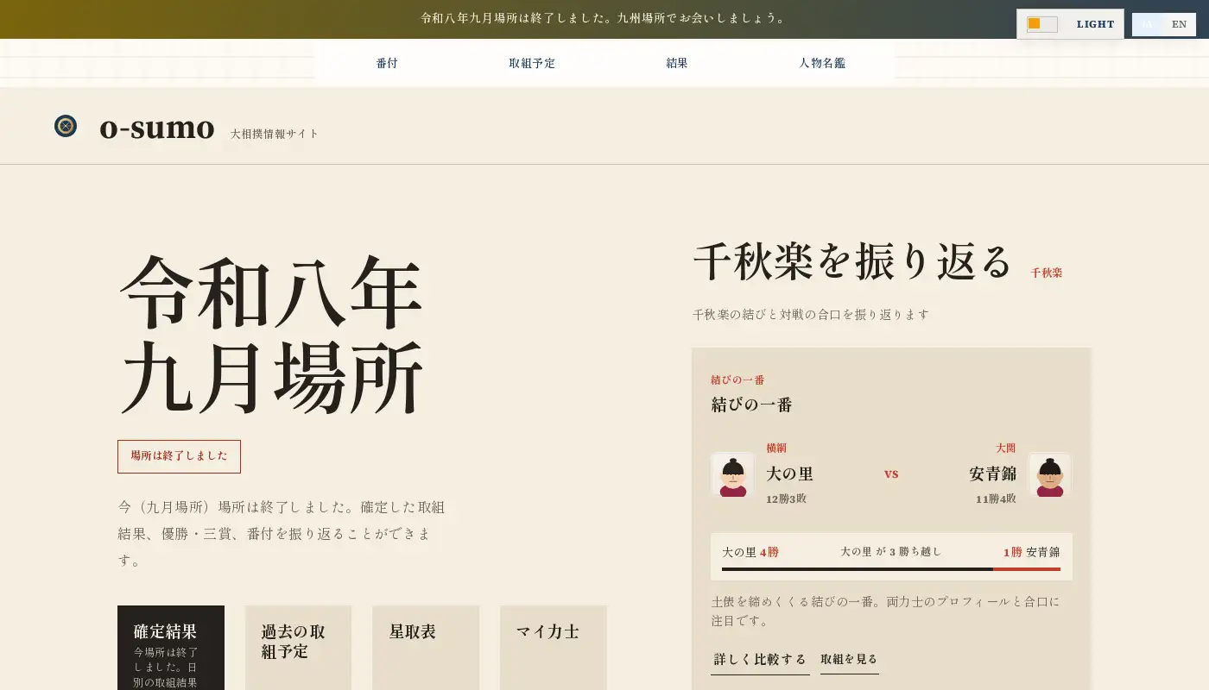Screen dimensions: 1209x690
Task: Click the 1勝 安青錦 tally text
Action: coord(1032,552)
